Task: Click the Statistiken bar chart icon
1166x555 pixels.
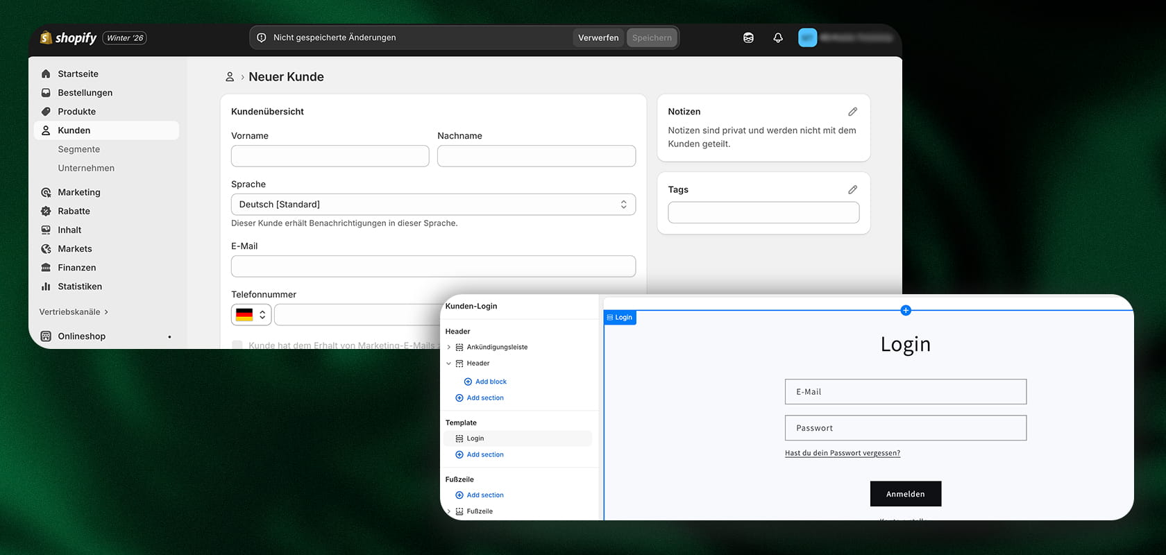Action: 46,286
